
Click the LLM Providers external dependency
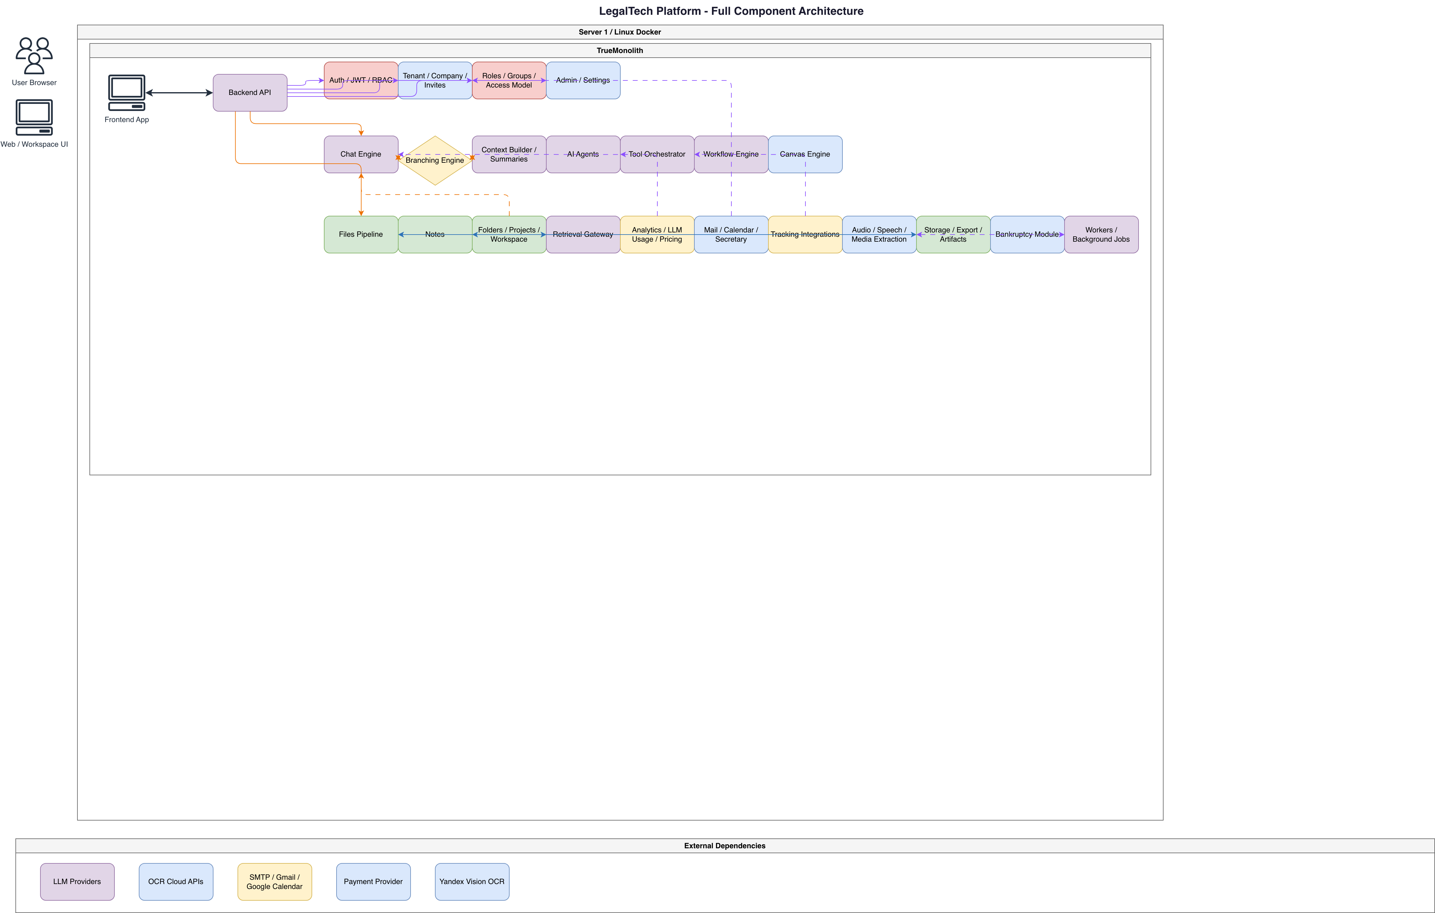(77, 882)
